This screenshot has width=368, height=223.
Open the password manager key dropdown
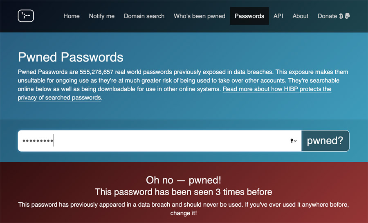click(x=293, y=141)
